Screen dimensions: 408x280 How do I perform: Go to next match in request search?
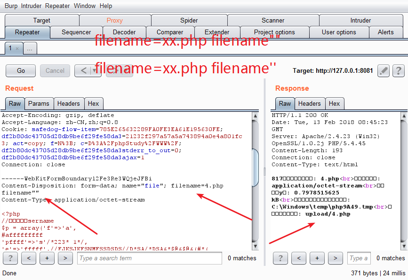pos(65,258)
